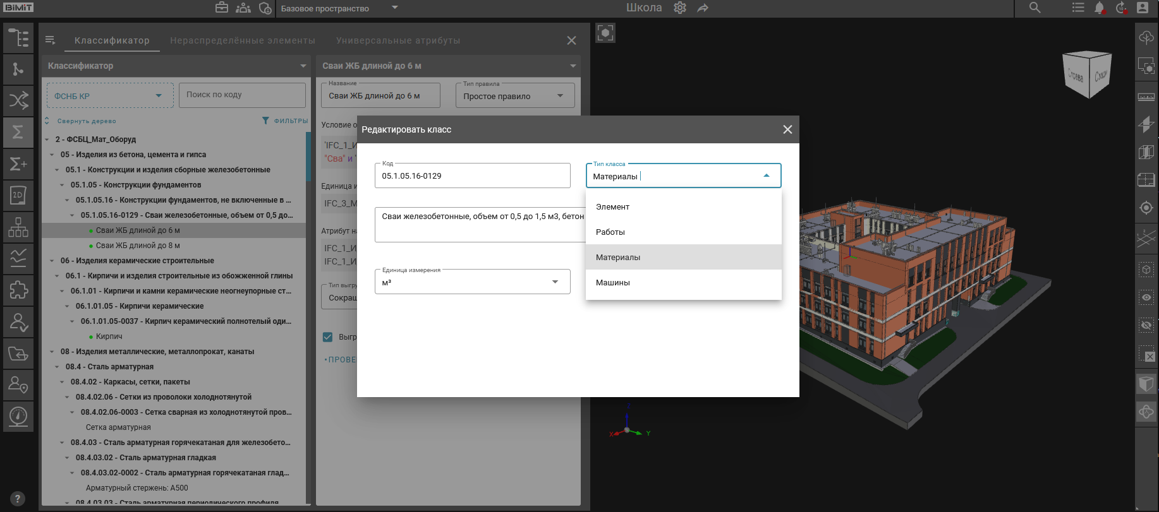Open the task list icon in top bar
The height and width of the screenshot is (512, 1159).
[1078, 8]
